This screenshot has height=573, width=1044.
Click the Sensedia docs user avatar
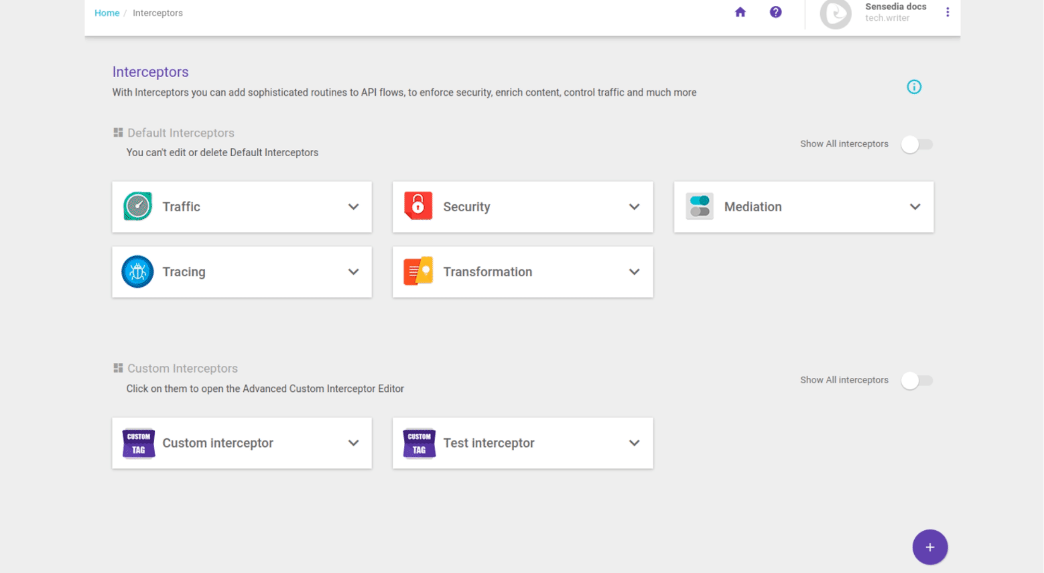(836, 13)
